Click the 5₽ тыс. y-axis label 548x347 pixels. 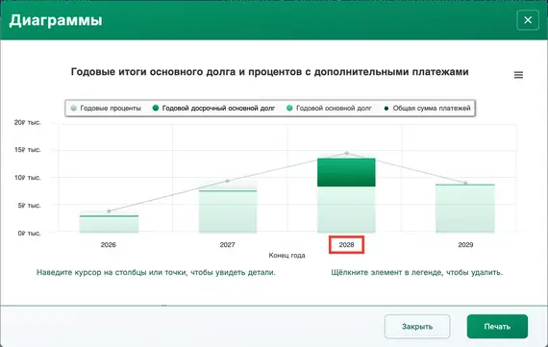tap(30, 206)
